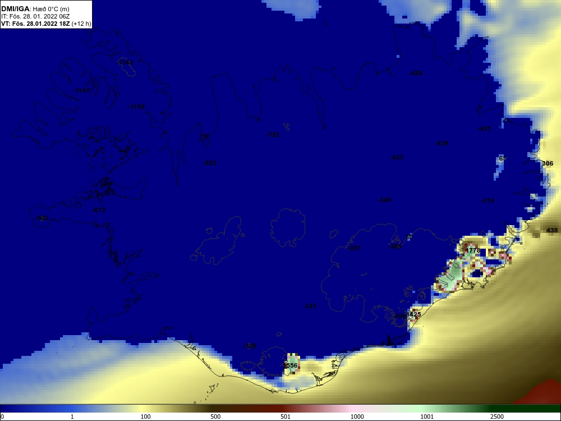This screenshot has width=561, height=421.
Task: Click the legend tick label 1000
Action: coord(357,417)
